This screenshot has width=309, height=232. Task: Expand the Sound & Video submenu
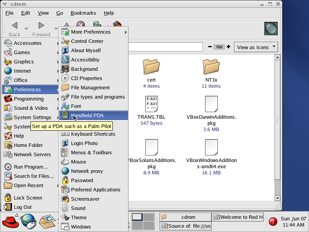[x=31, y=108]
